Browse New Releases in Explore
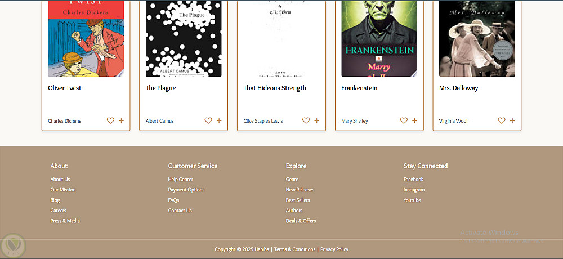 [x=300, y=190]
